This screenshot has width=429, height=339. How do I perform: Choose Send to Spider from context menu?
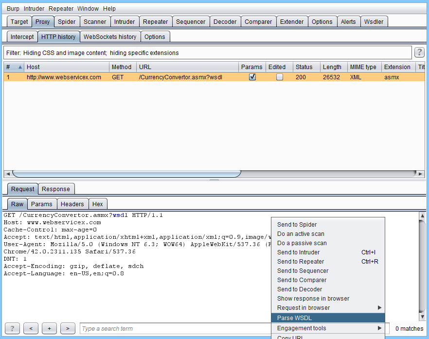tap(328, 225)
